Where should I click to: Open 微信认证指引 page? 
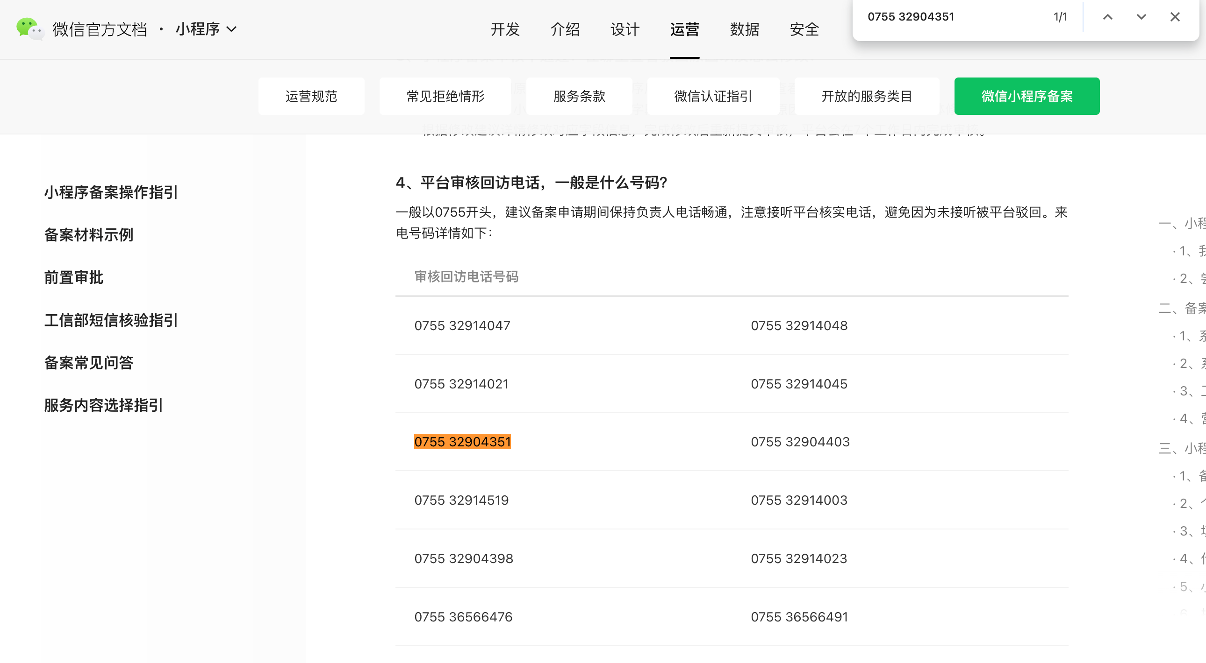[x=713, y=96]
